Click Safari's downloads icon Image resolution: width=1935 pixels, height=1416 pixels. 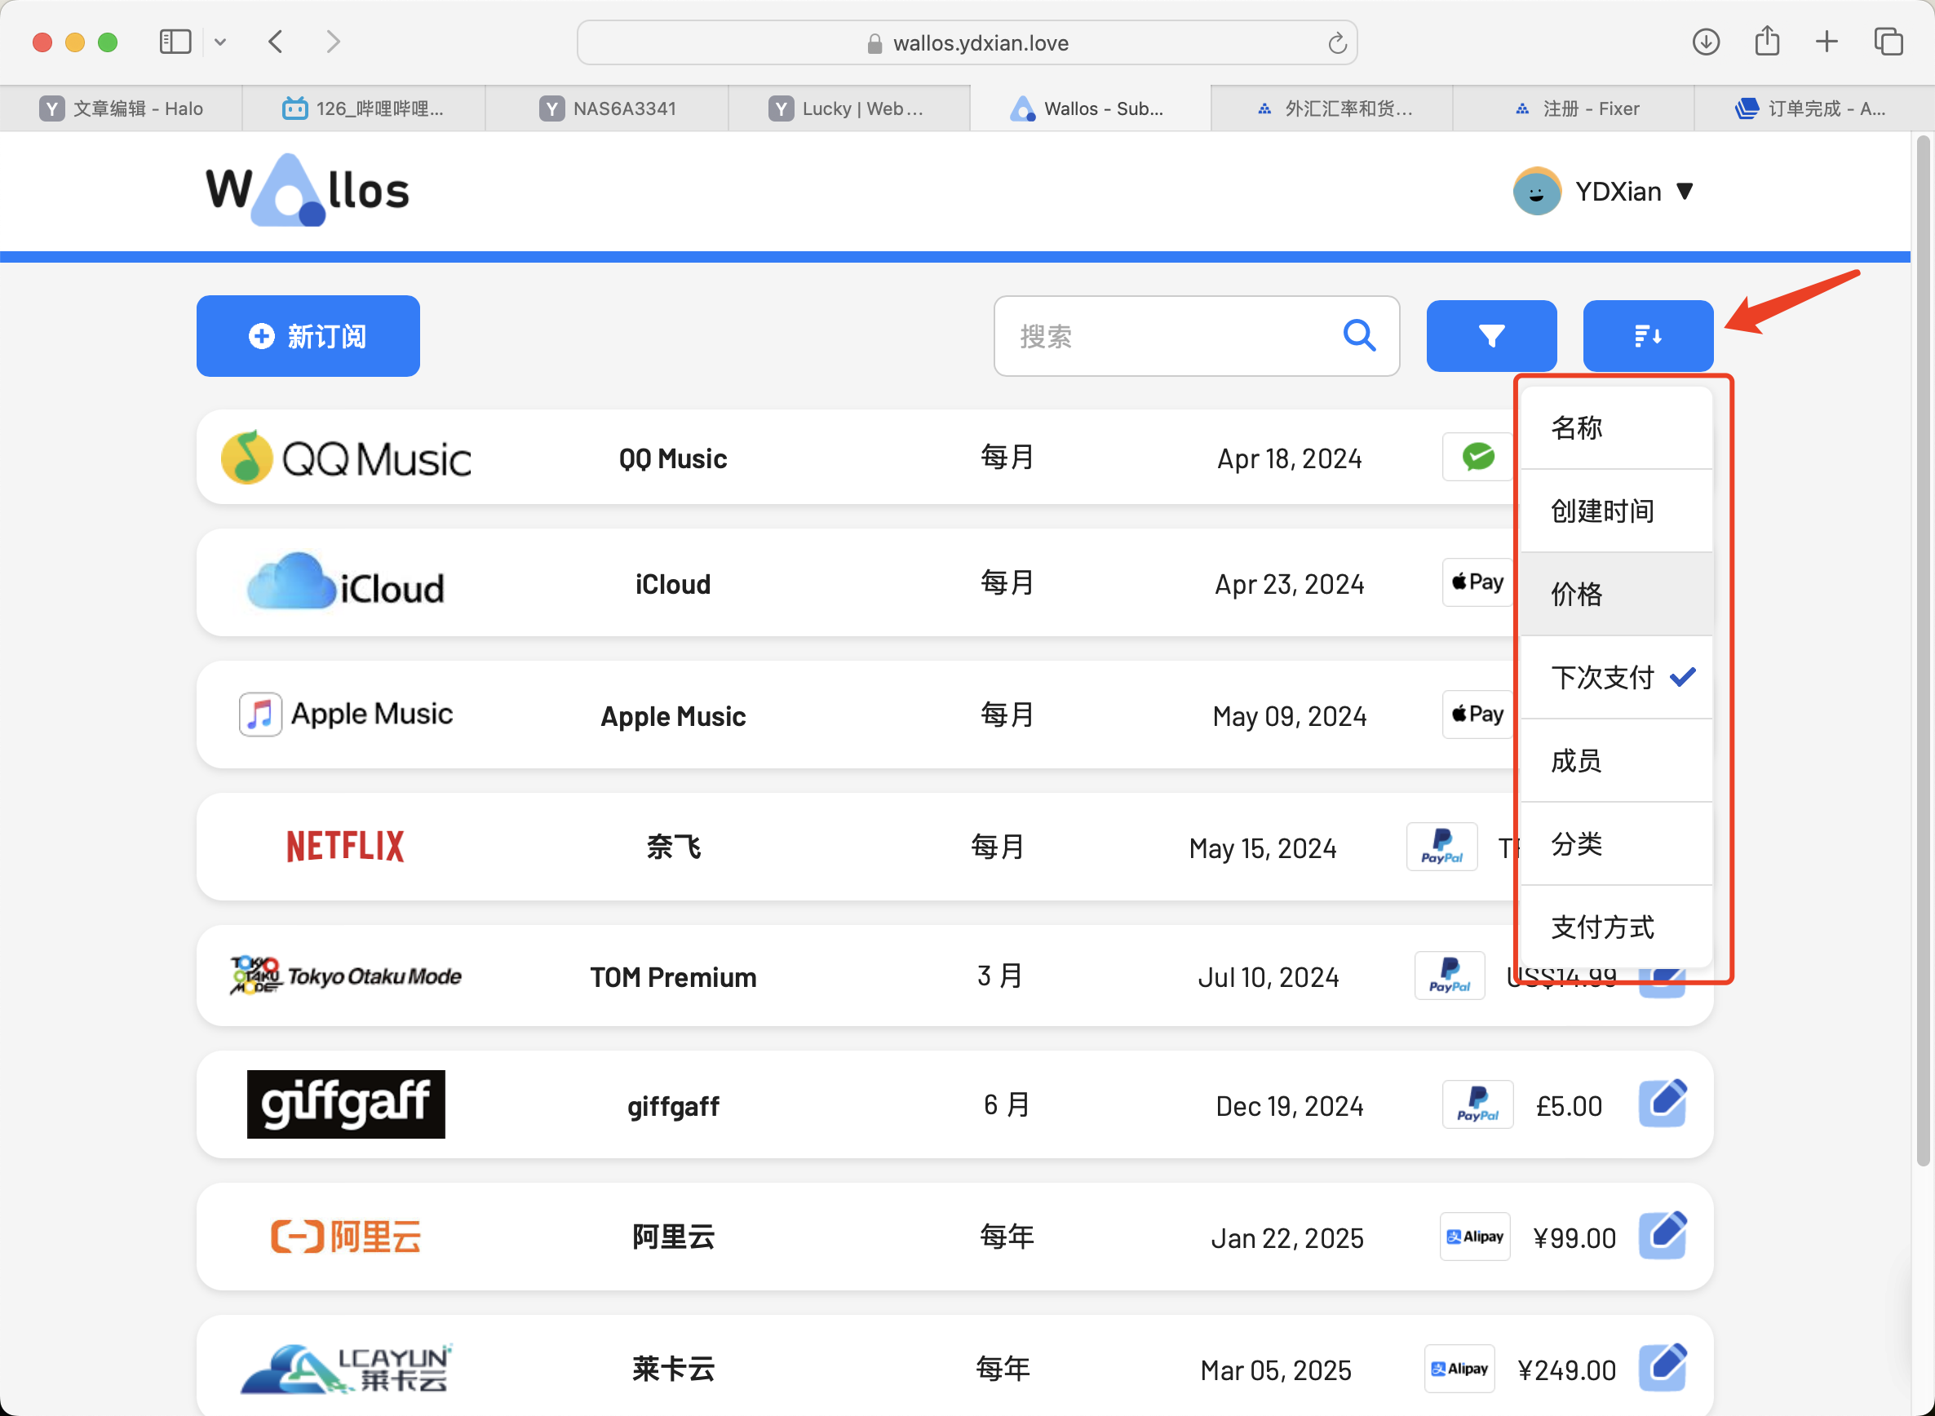[1706, 41]
